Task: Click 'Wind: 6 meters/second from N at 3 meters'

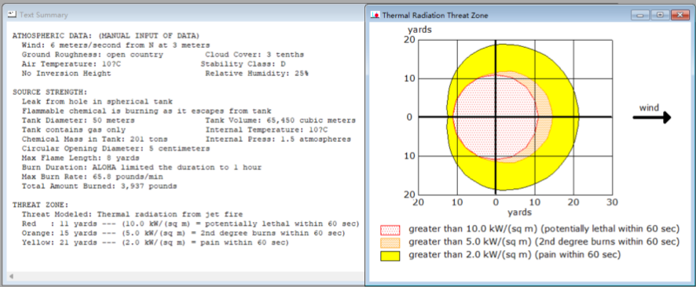Action: click(115, 45)
